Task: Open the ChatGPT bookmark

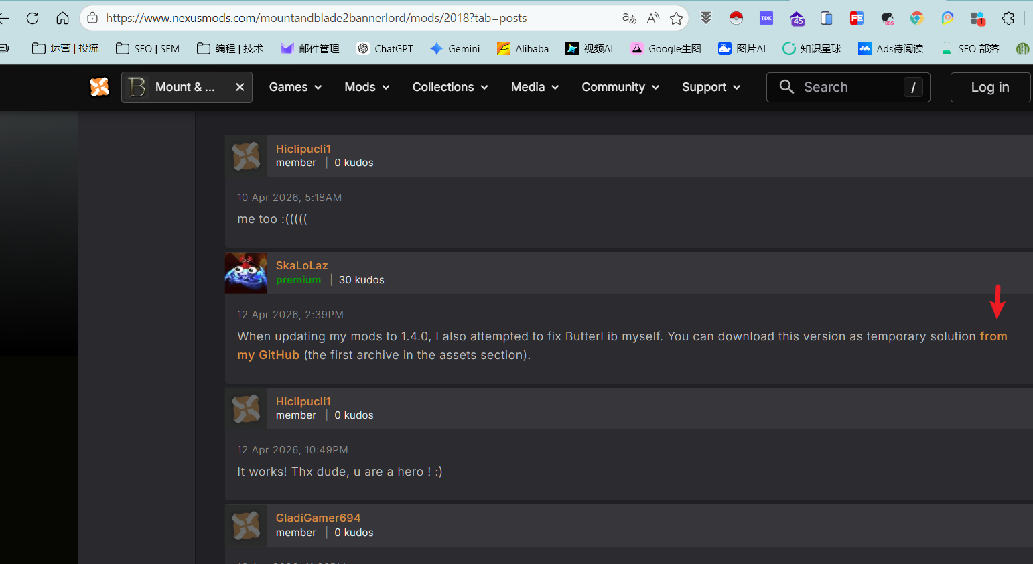Action: point(385,48)
